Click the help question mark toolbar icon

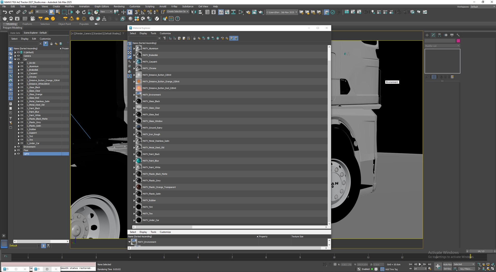[x=177, y=19]
